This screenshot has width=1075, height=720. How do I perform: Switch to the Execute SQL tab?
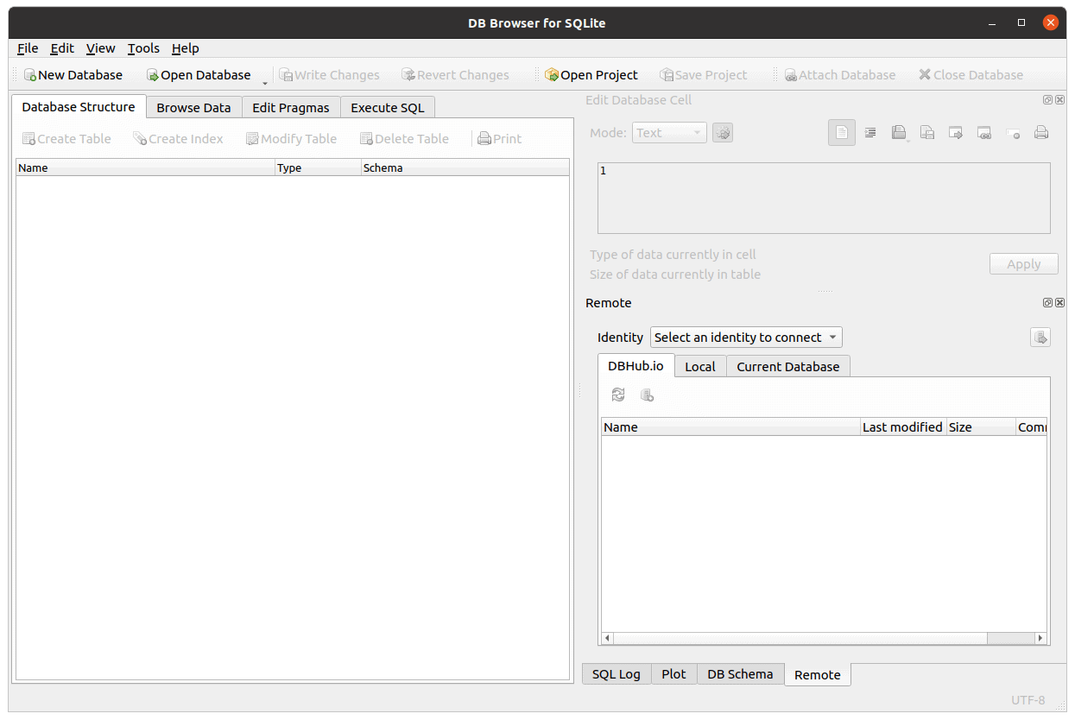387,107
